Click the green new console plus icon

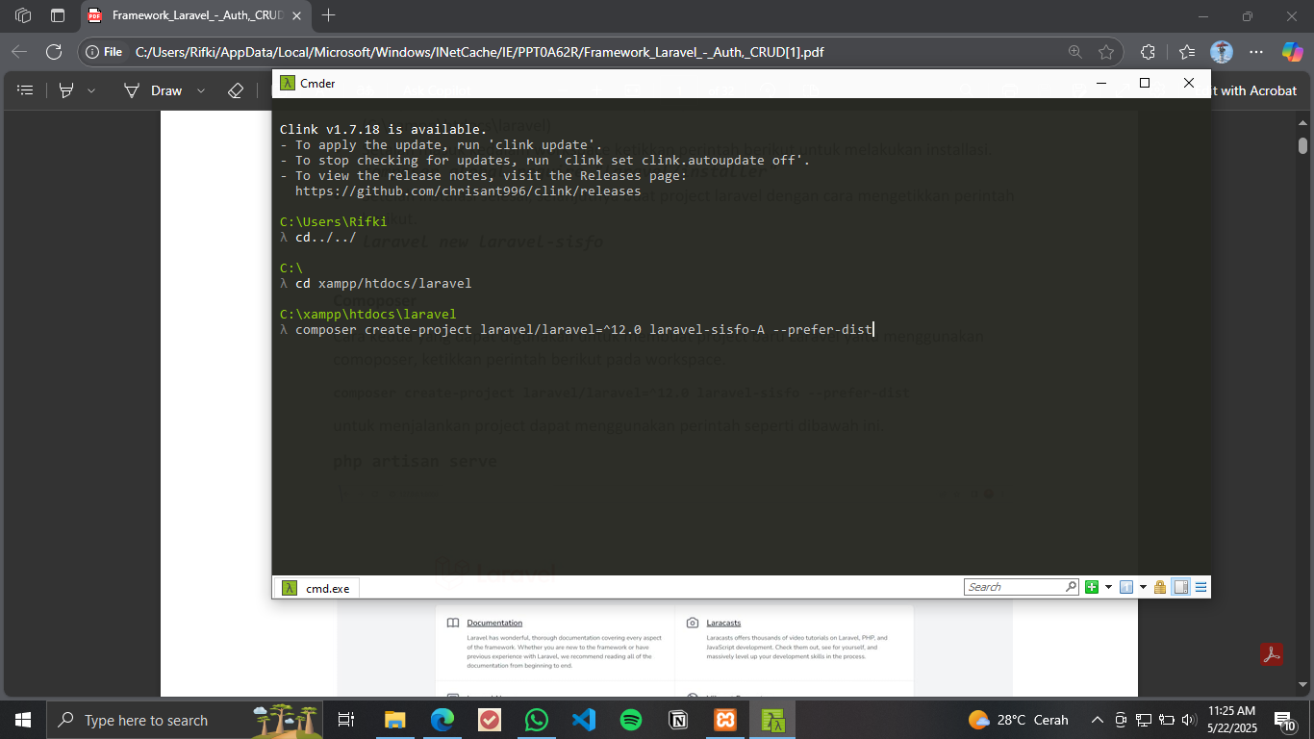(x=1092, y=587)
